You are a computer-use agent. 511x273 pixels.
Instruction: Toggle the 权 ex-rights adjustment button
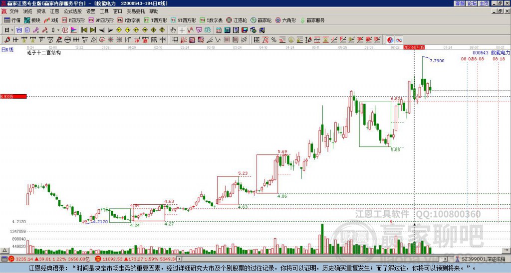tap(65, 30)
